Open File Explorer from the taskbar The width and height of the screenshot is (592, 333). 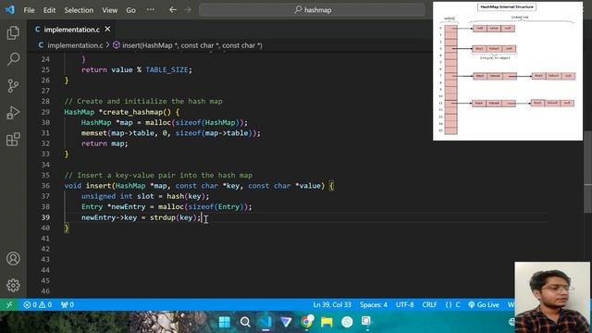click(x=327, y=322)
